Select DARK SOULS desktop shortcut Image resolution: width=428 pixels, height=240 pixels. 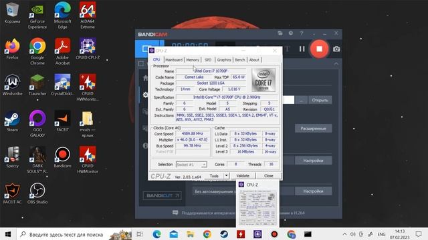click(x=37, y=160)
